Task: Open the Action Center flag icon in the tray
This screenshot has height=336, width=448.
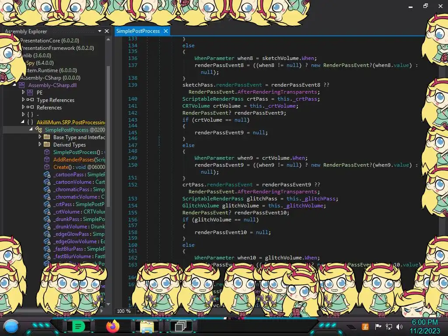Action: point(378,326)
